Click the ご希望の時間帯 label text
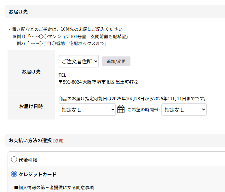 pyautogui.click(x=144, y=110)
